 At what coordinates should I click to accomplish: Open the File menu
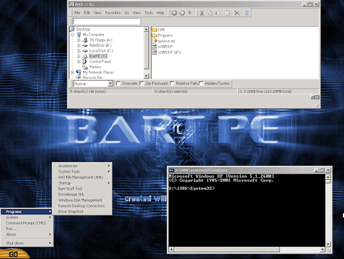[x=77, y=13]
